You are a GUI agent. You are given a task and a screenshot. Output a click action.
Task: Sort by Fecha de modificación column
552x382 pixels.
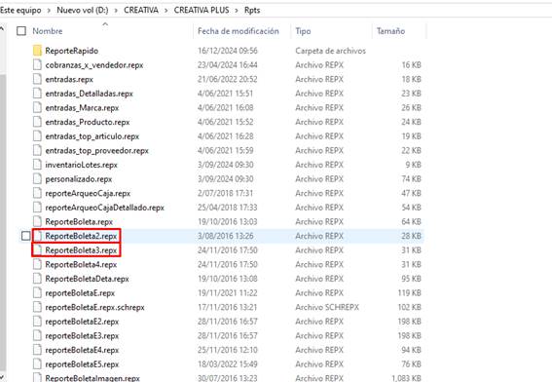click(x=239, y=31)
